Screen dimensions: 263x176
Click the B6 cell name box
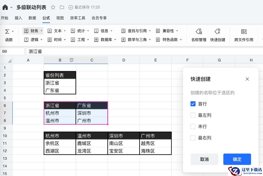(12, 51)
